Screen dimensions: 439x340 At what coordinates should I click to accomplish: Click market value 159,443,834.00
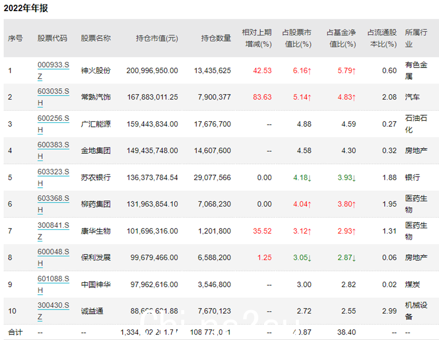[152, 124]
